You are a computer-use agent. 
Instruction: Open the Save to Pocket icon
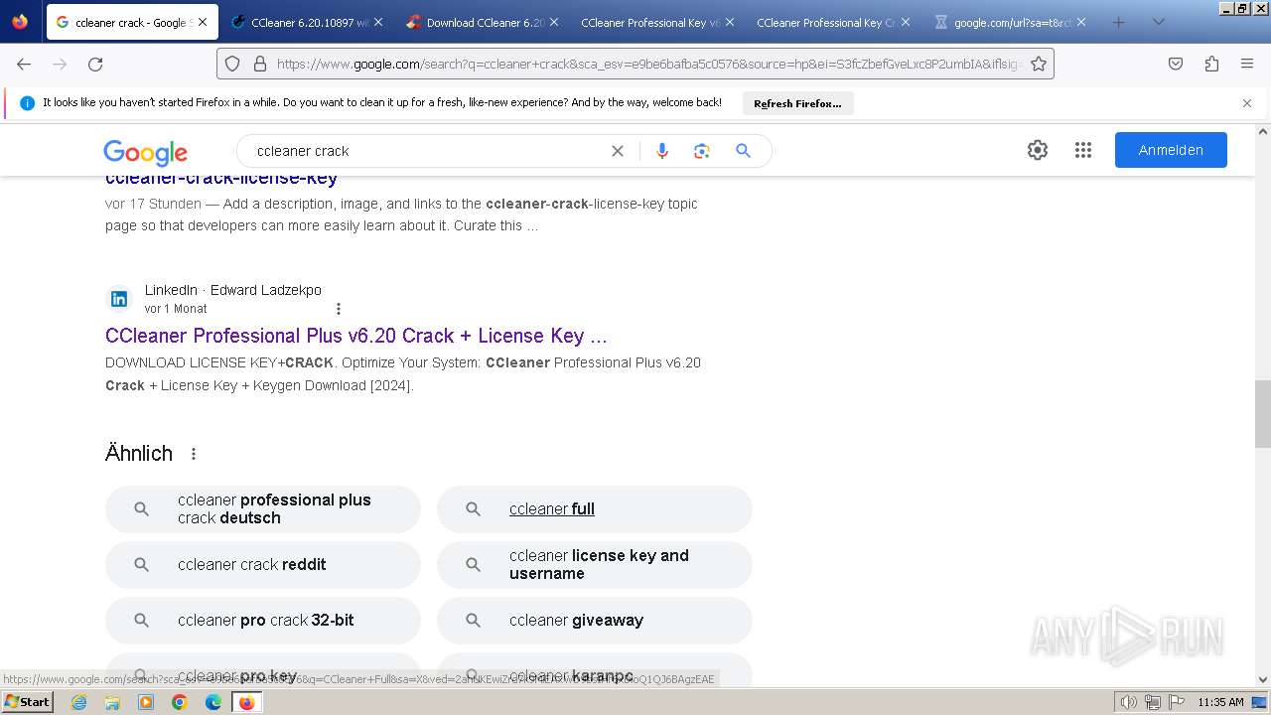[x=1176, y=64]
